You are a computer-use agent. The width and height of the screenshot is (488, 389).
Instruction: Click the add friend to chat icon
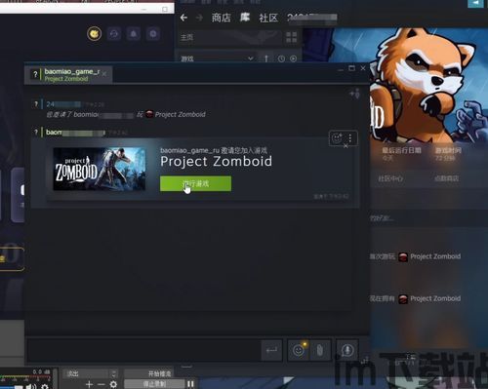(x=354, y=94)
